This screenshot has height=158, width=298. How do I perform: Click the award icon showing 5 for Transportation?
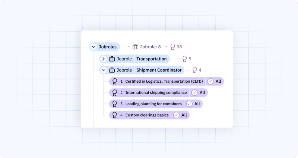pos(184,59)
